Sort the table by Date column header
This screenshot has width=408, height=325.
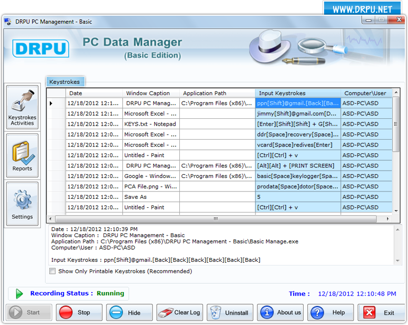[94, 93]
